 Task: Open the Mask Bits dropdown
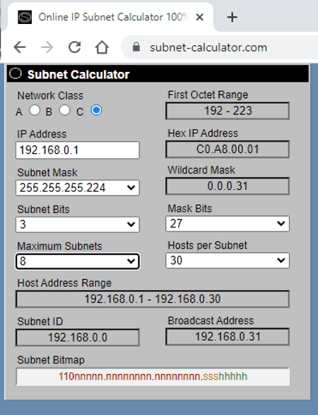click(x=228, y=224)
